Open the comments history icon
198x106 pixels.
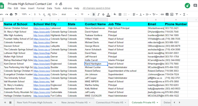(195, 5)
